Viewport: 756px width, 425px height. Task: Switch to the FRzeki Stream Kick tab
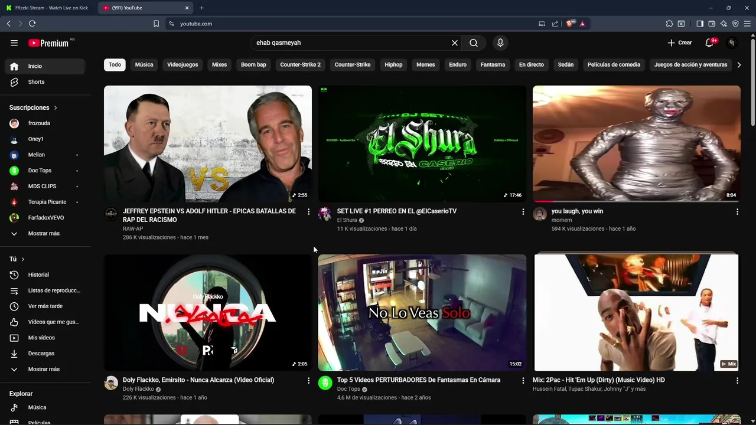48,8
